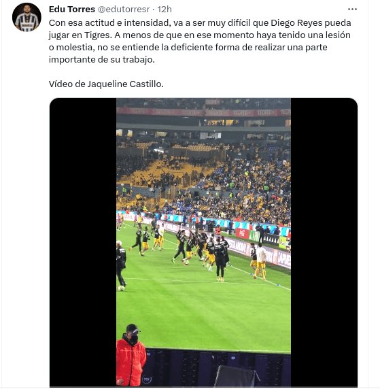Screen dimensions: 380x389
Task: Click the red TECATE banner in video
Action: (203, 113)
